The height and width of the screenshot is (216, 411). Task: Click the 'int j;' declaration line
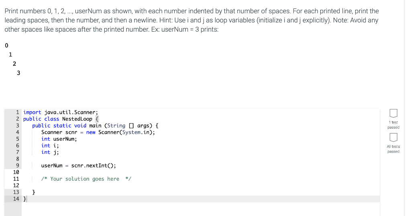pyautogui.click(x=50, y=152)
